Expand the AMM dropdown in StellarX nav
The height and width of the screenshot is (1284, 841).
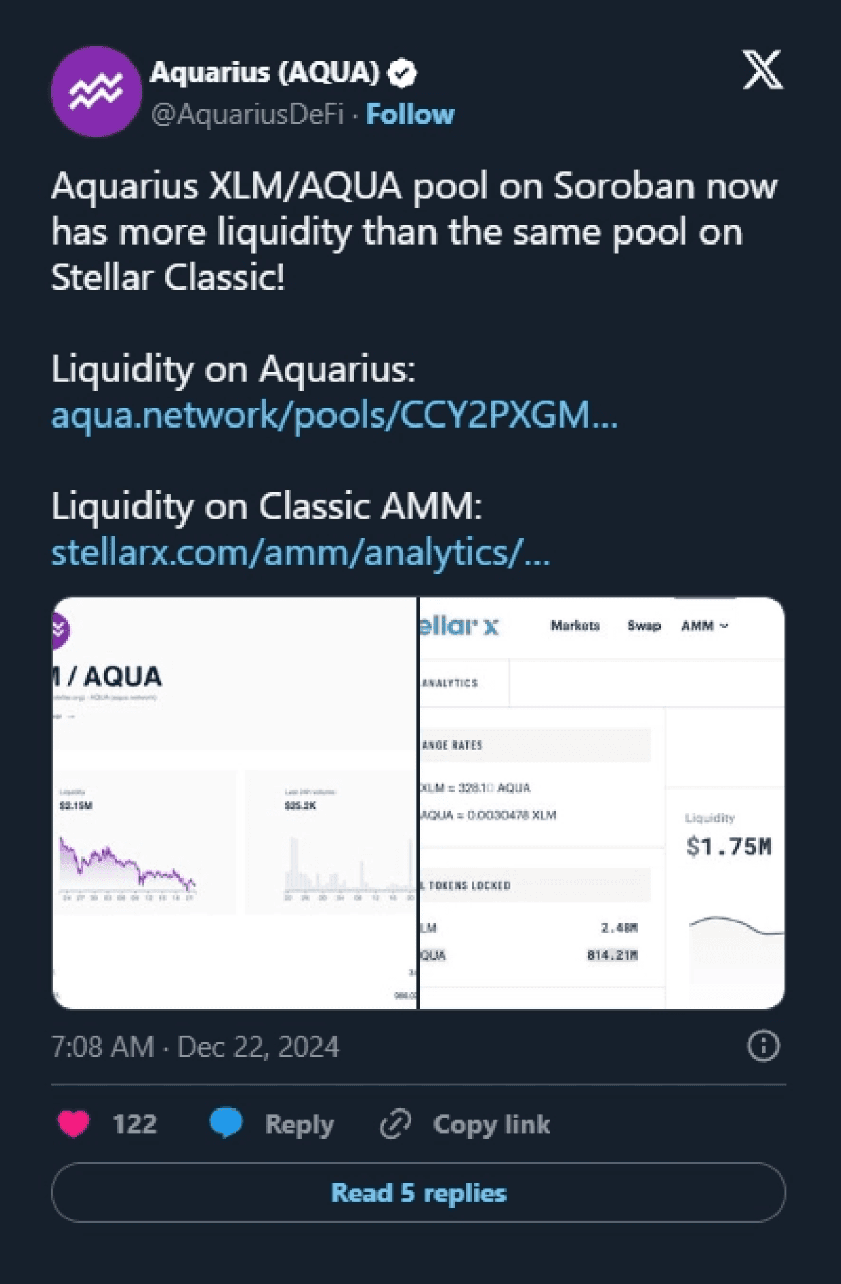coord(704,626)
